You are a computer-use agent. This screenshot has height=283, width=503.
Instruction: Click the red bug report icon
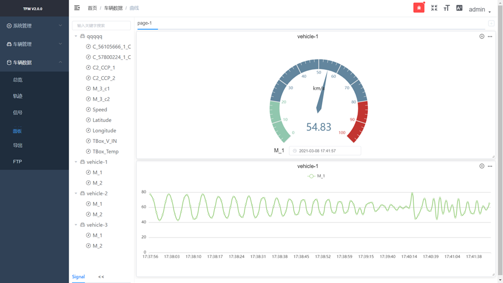(x=419, y=8)
